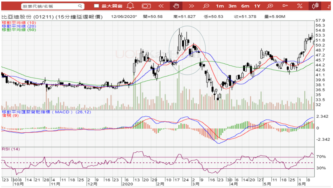The height and width of the screenshot is (188, 333).
Task: Click the D+ period button
Action: click(285, 6)
